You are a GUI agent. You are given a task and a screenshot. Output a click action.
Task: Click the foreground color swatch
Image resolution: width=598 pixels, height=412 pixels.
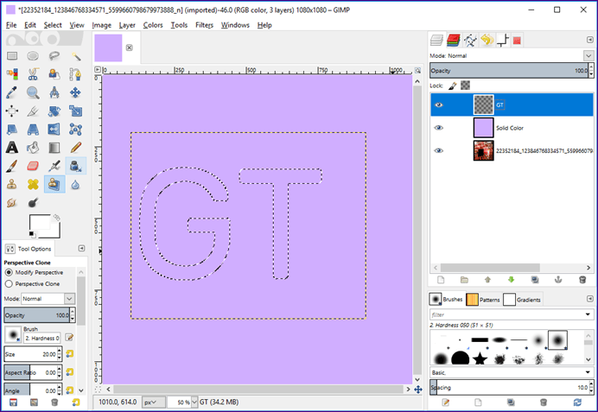point(40,222)
